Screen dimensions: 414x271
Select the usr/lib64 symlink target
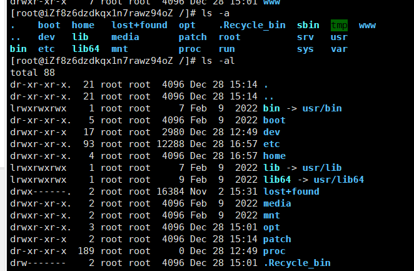coord(339,180)
